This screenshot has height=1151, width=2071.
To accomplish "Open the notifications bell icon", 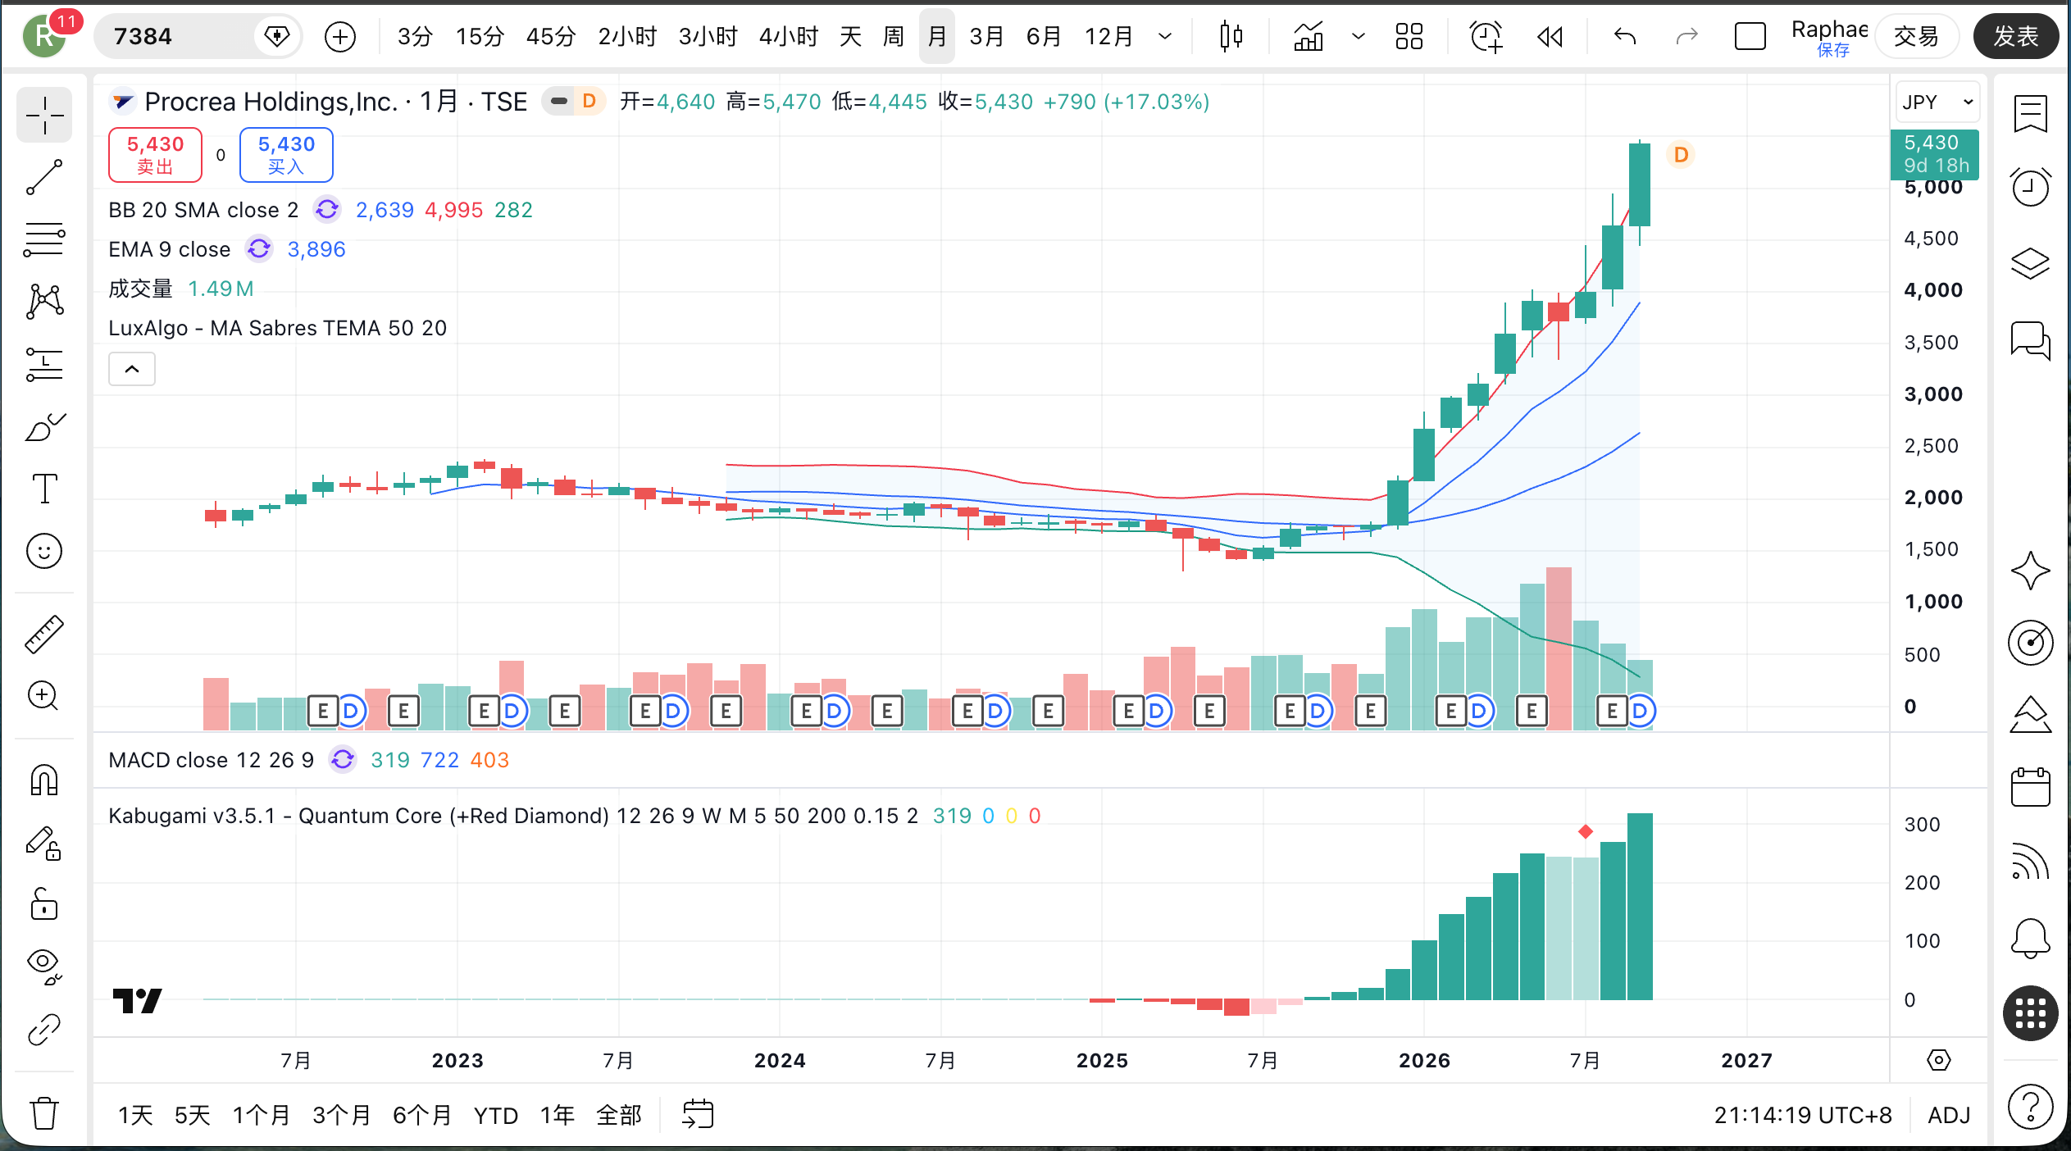I will point(2030,937).
